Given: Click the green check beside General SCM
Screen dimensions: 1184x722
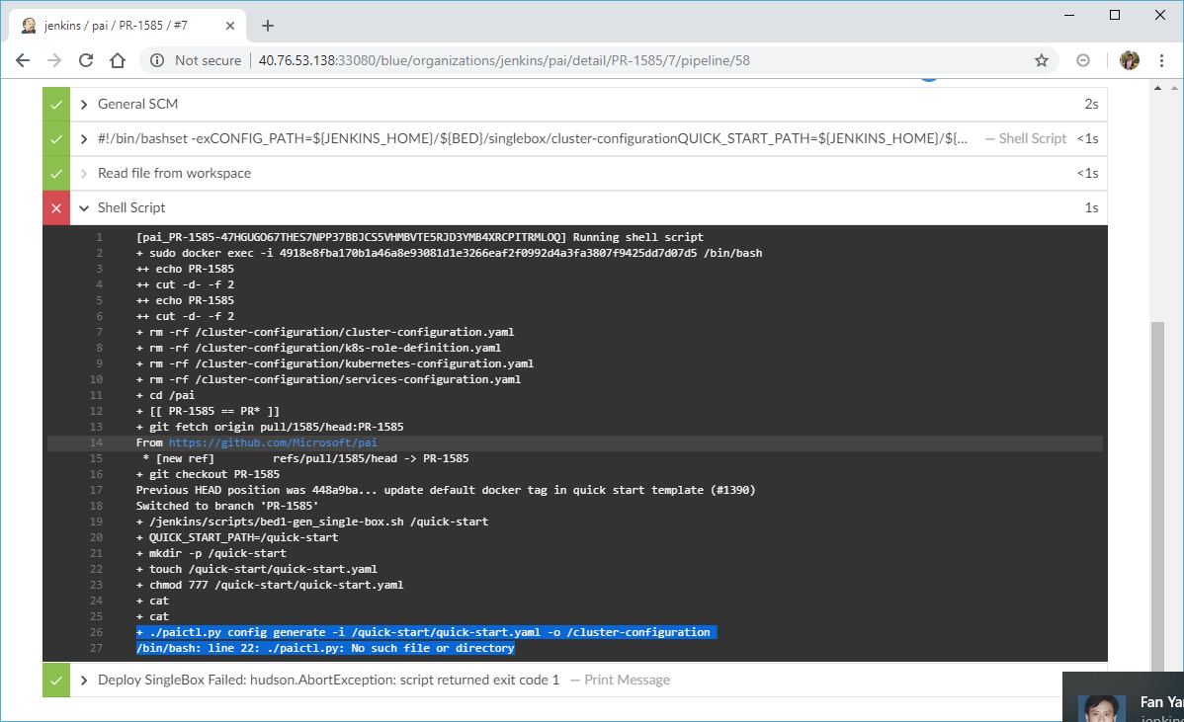Looking at the screenshot, I should [55, 103].
